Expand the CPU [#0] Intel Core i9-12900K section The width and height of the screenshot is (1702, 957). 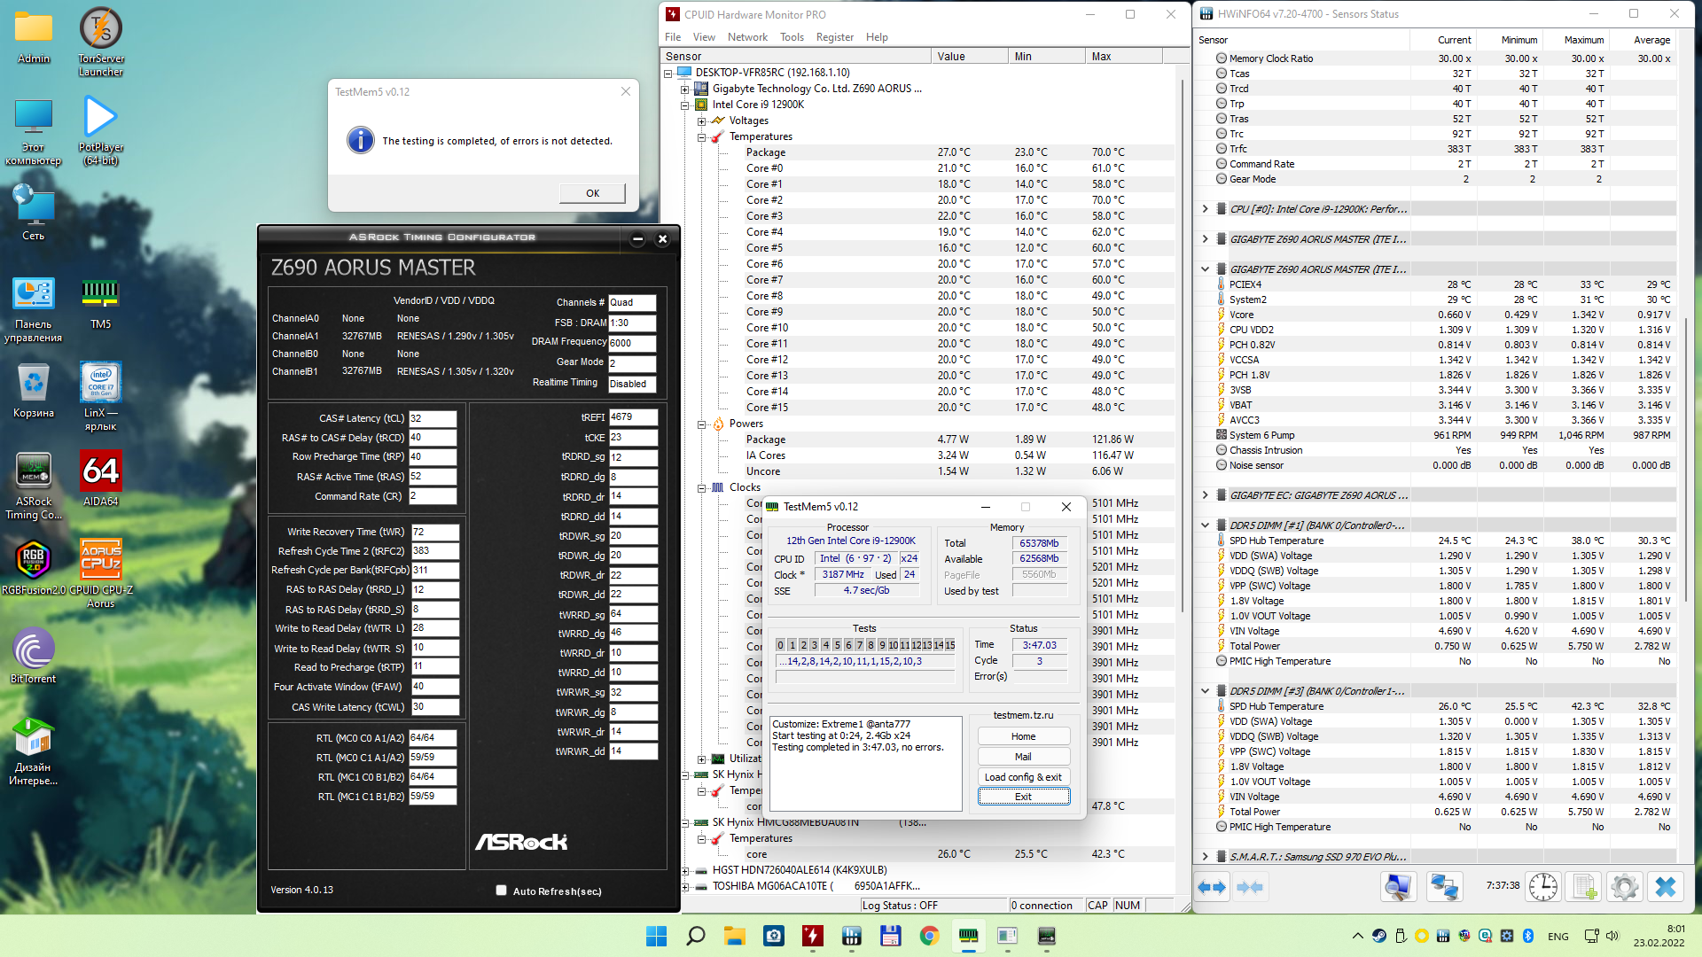click(x=1205, y=209)
